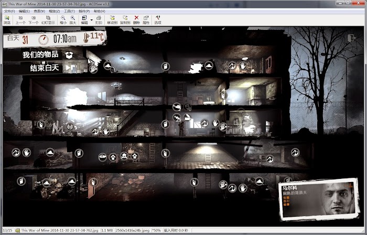Click the bed icon in the basement room
Screen dimensions: 367x235
(x=103, y=157)
